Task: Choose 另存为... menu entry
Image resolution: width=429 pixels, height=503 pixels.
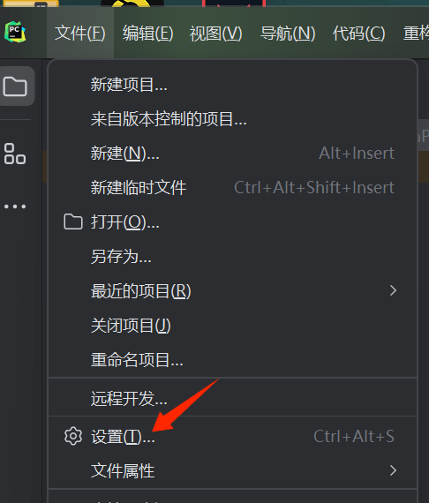Action: pyautogui.click(x=232, y=256)
